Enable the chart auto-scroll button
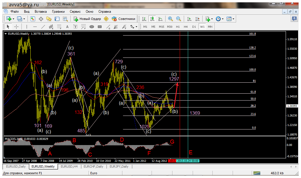Image resolution: width=301 pixels, height=178 pixels. point(189,19)
